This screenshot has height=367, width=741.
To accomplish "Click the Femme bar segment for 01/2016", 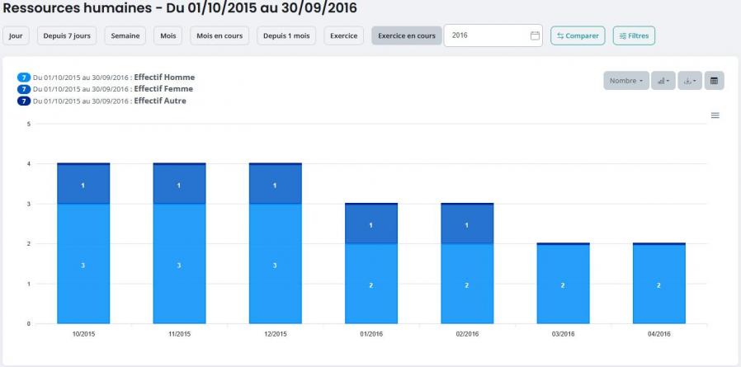I will coord(371,224).
